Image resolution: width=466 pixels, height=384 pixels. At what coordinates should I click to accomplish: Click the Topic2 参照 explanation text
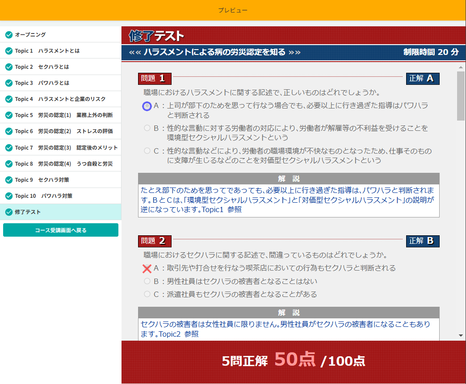pos(179,334)
